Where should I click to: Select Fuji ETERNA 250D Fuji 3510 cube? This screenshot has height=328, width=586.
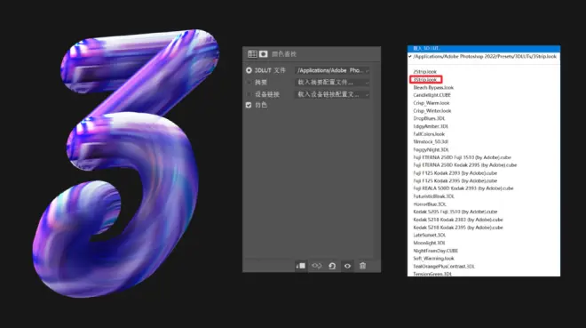pos(462,157)
